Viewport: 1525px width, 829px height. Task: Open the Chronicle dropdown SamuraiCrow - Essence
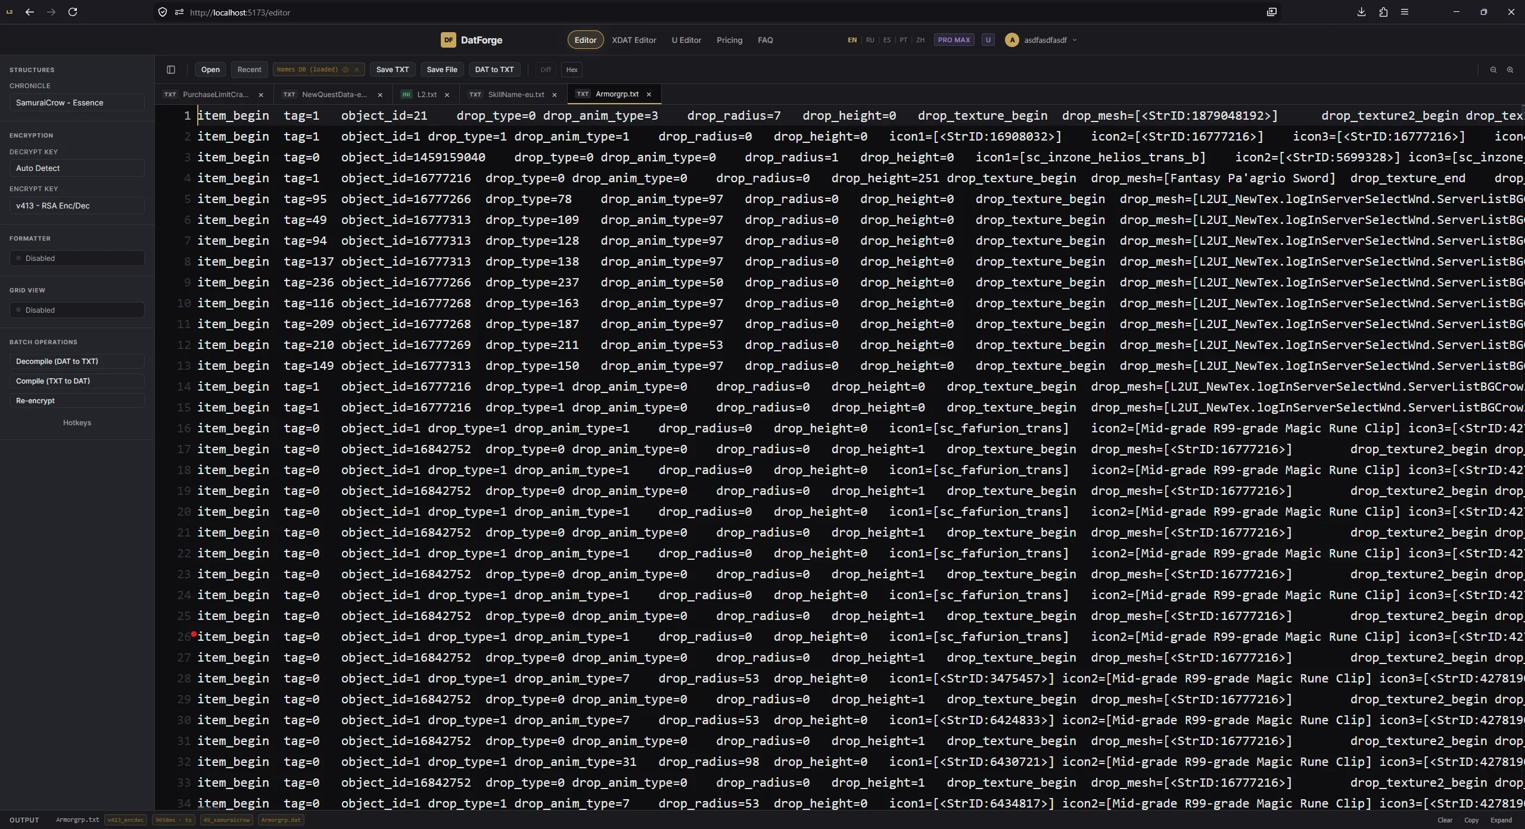click(77, 102)
